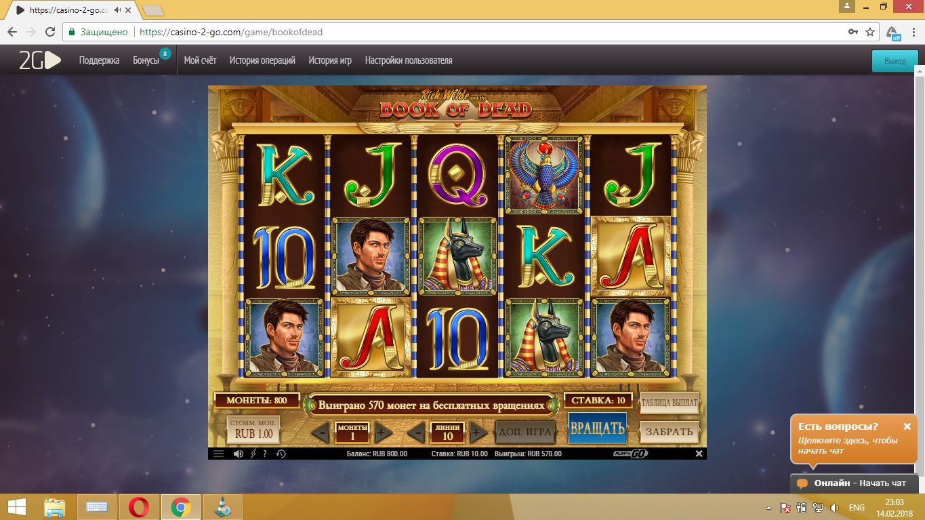Close the casino-2-go browser tab
Image resolution: width=925 pixels, height=520 pixels.
pyautogui.click(x=128, y=10)
